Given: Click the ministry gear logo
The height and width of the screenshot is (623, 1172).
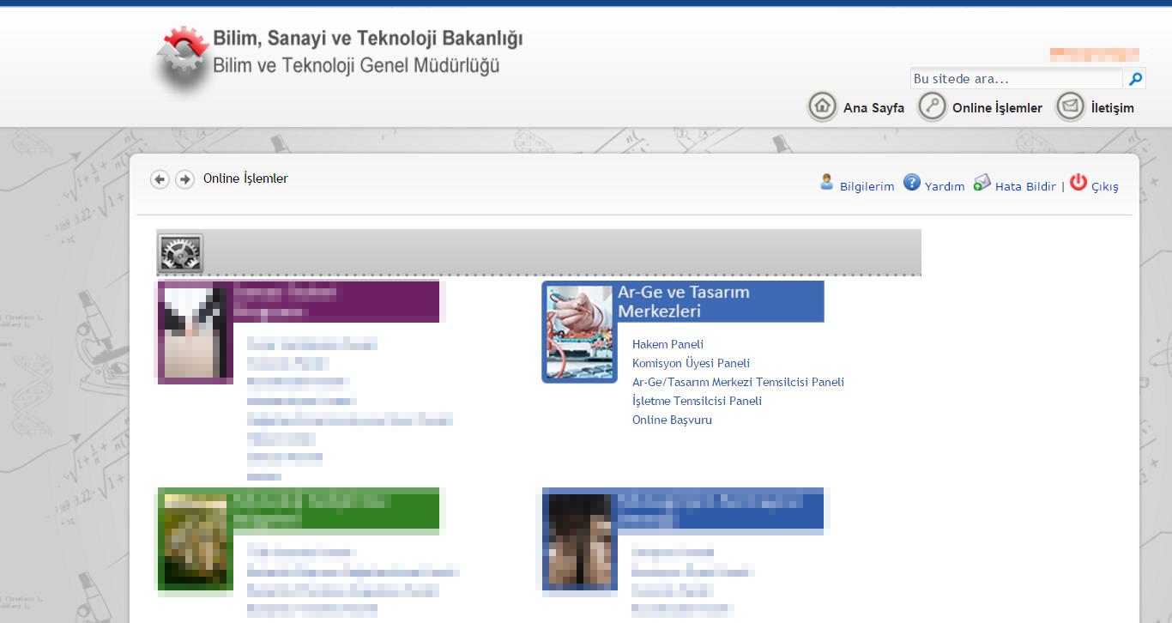Looking at the screenshot, I should [x=183, y=58].
